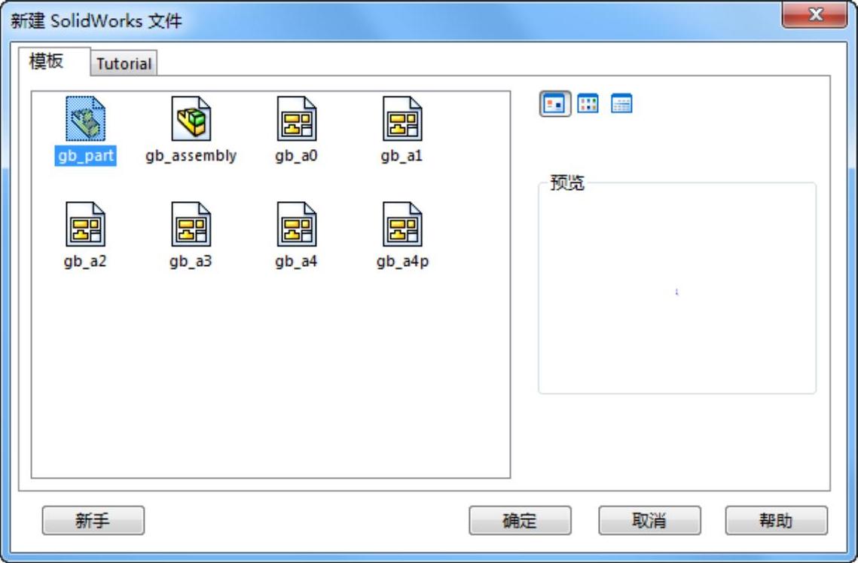Confirm with the 确定 button

[x=520, y=520]
